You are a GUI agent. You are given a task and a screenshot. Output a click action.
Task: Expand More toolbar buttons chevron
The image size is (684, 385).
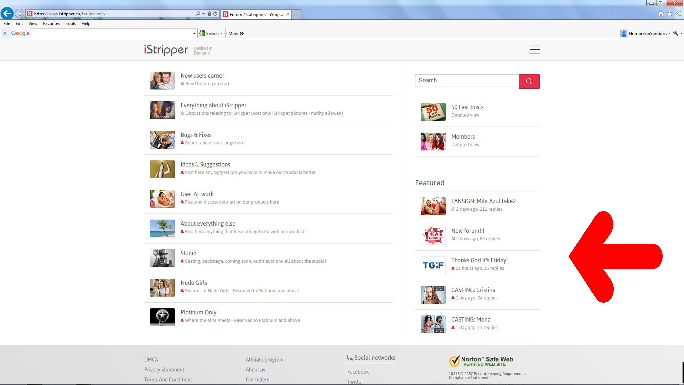[x=242, y=34]
